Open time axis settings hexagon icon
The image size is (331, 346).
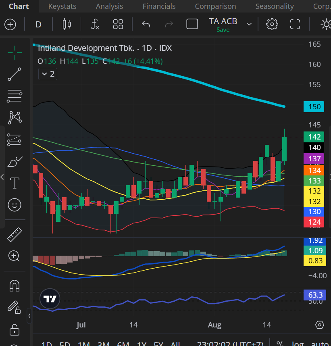(320, 325)
